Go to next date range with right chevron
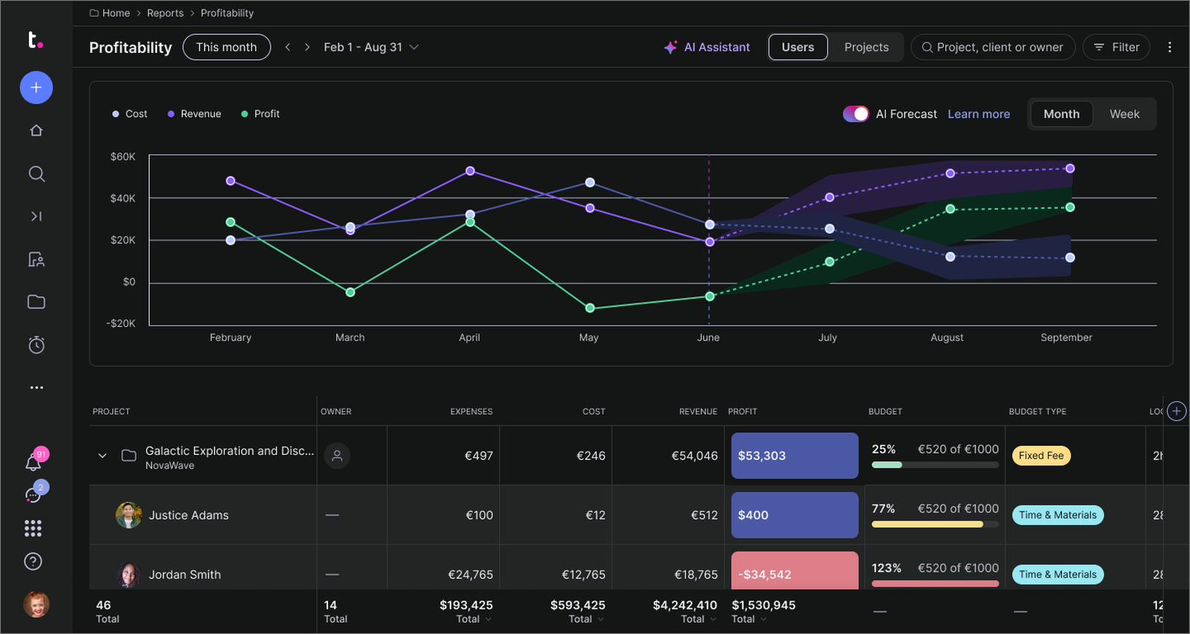Screen dimensions: 1190x634 click(307, 47)
